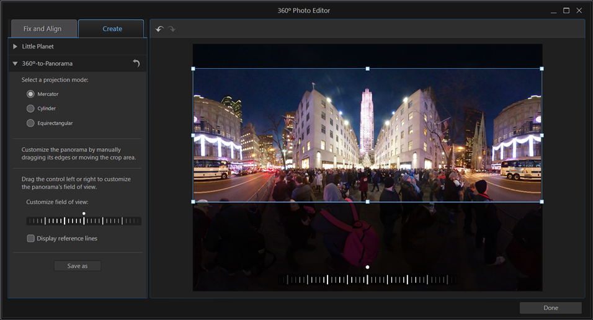Click the top-left crop corner handle
The image size is (593, 320).
(194, 69)
